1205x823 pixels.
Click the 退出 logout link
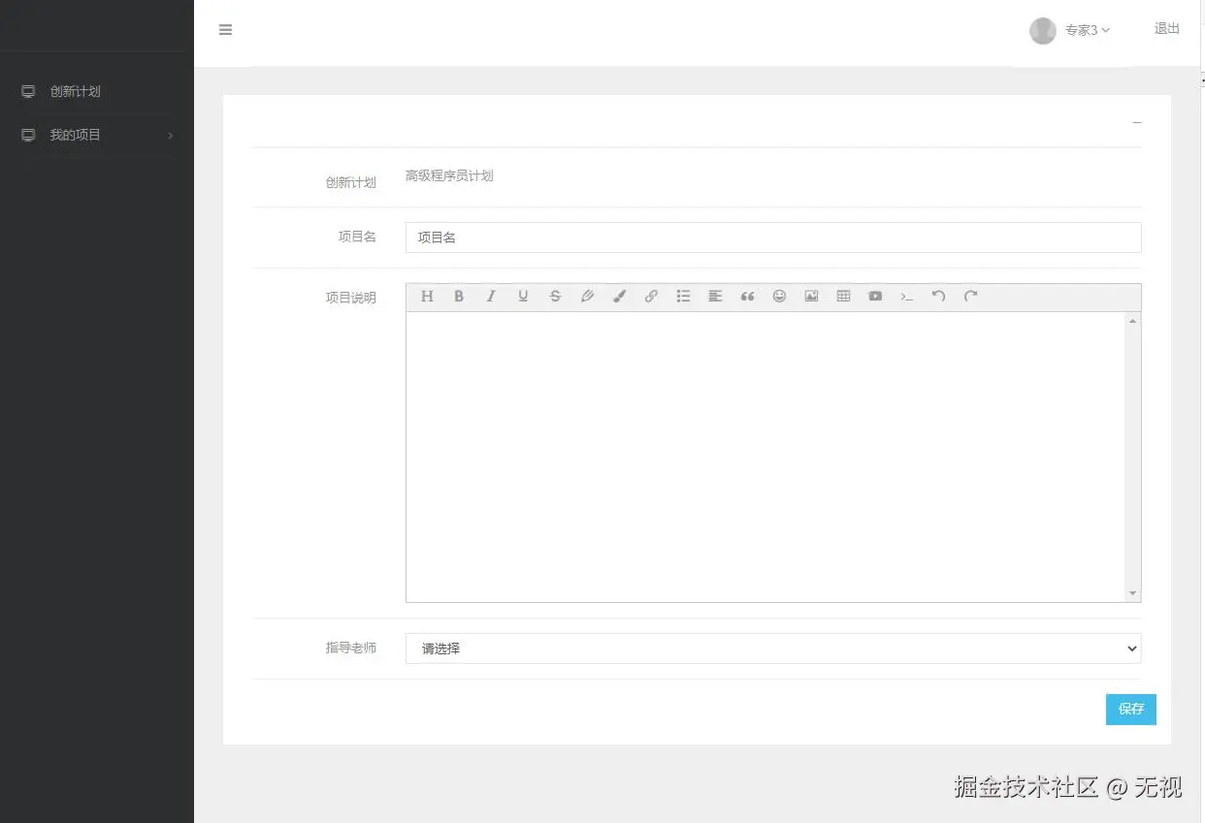coord(1166,29)
